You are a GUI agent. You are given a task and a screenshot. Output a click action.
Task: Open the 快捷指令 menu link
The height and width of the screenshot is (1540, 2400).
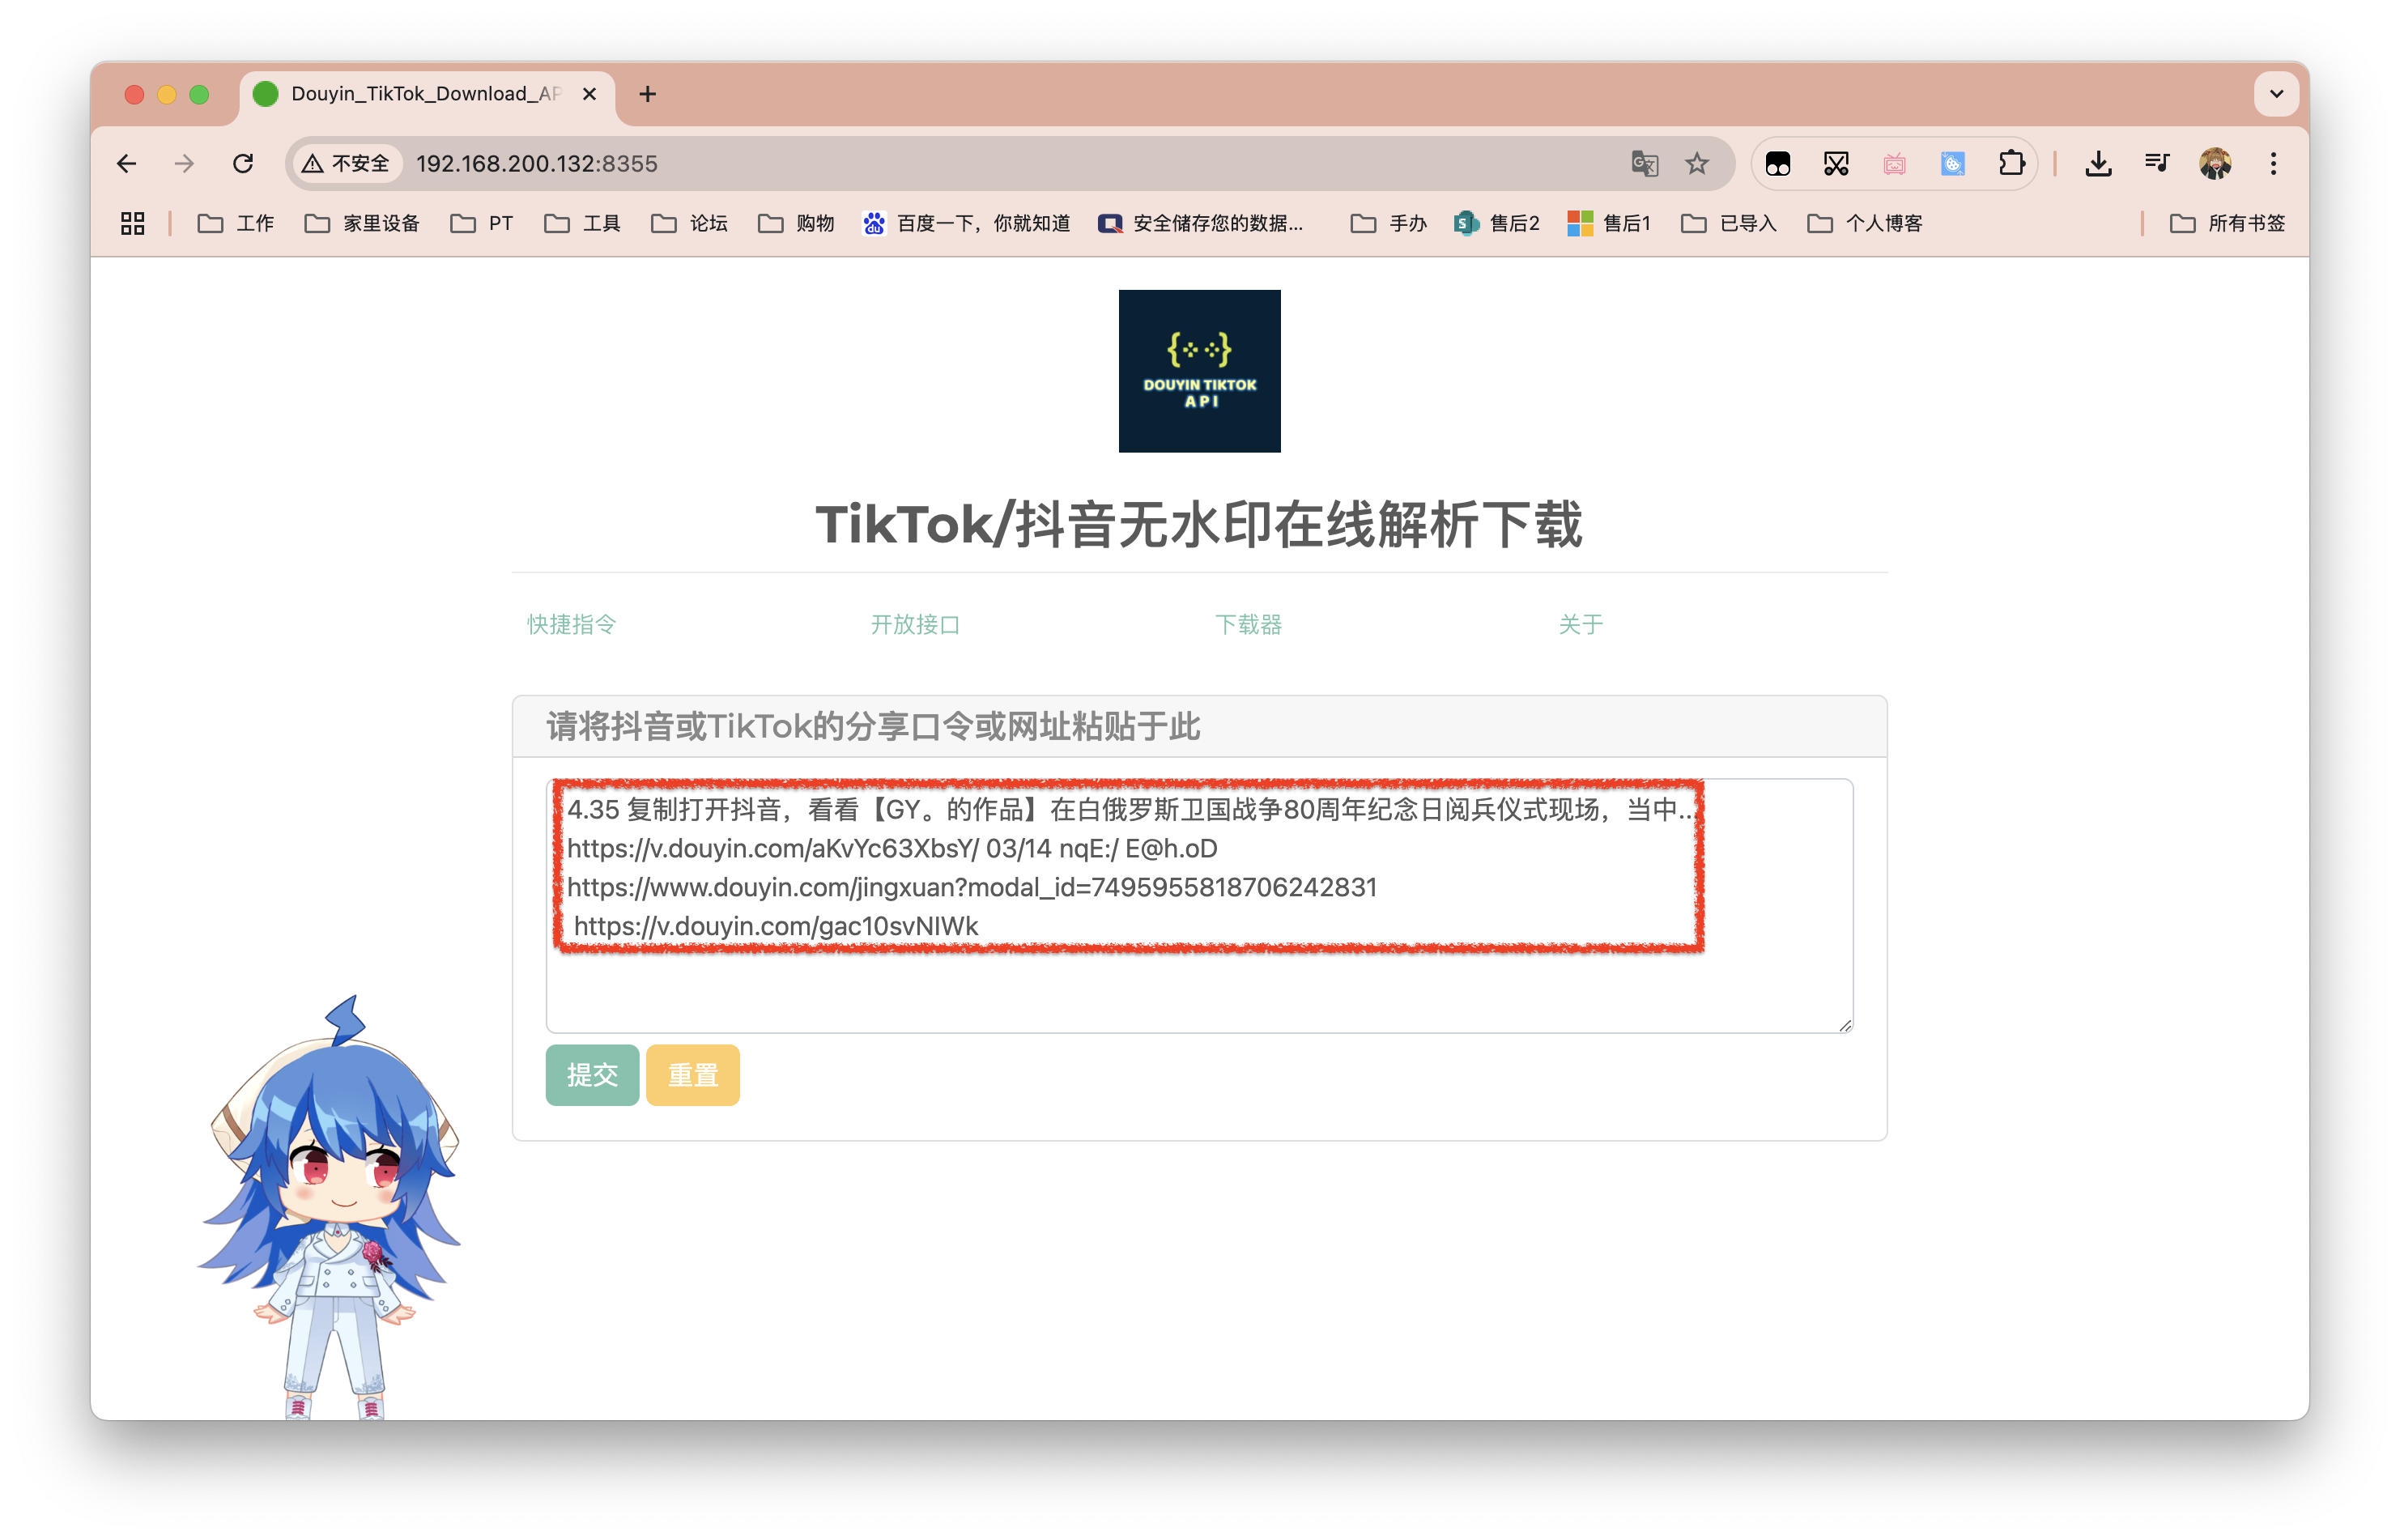(571, 624)
